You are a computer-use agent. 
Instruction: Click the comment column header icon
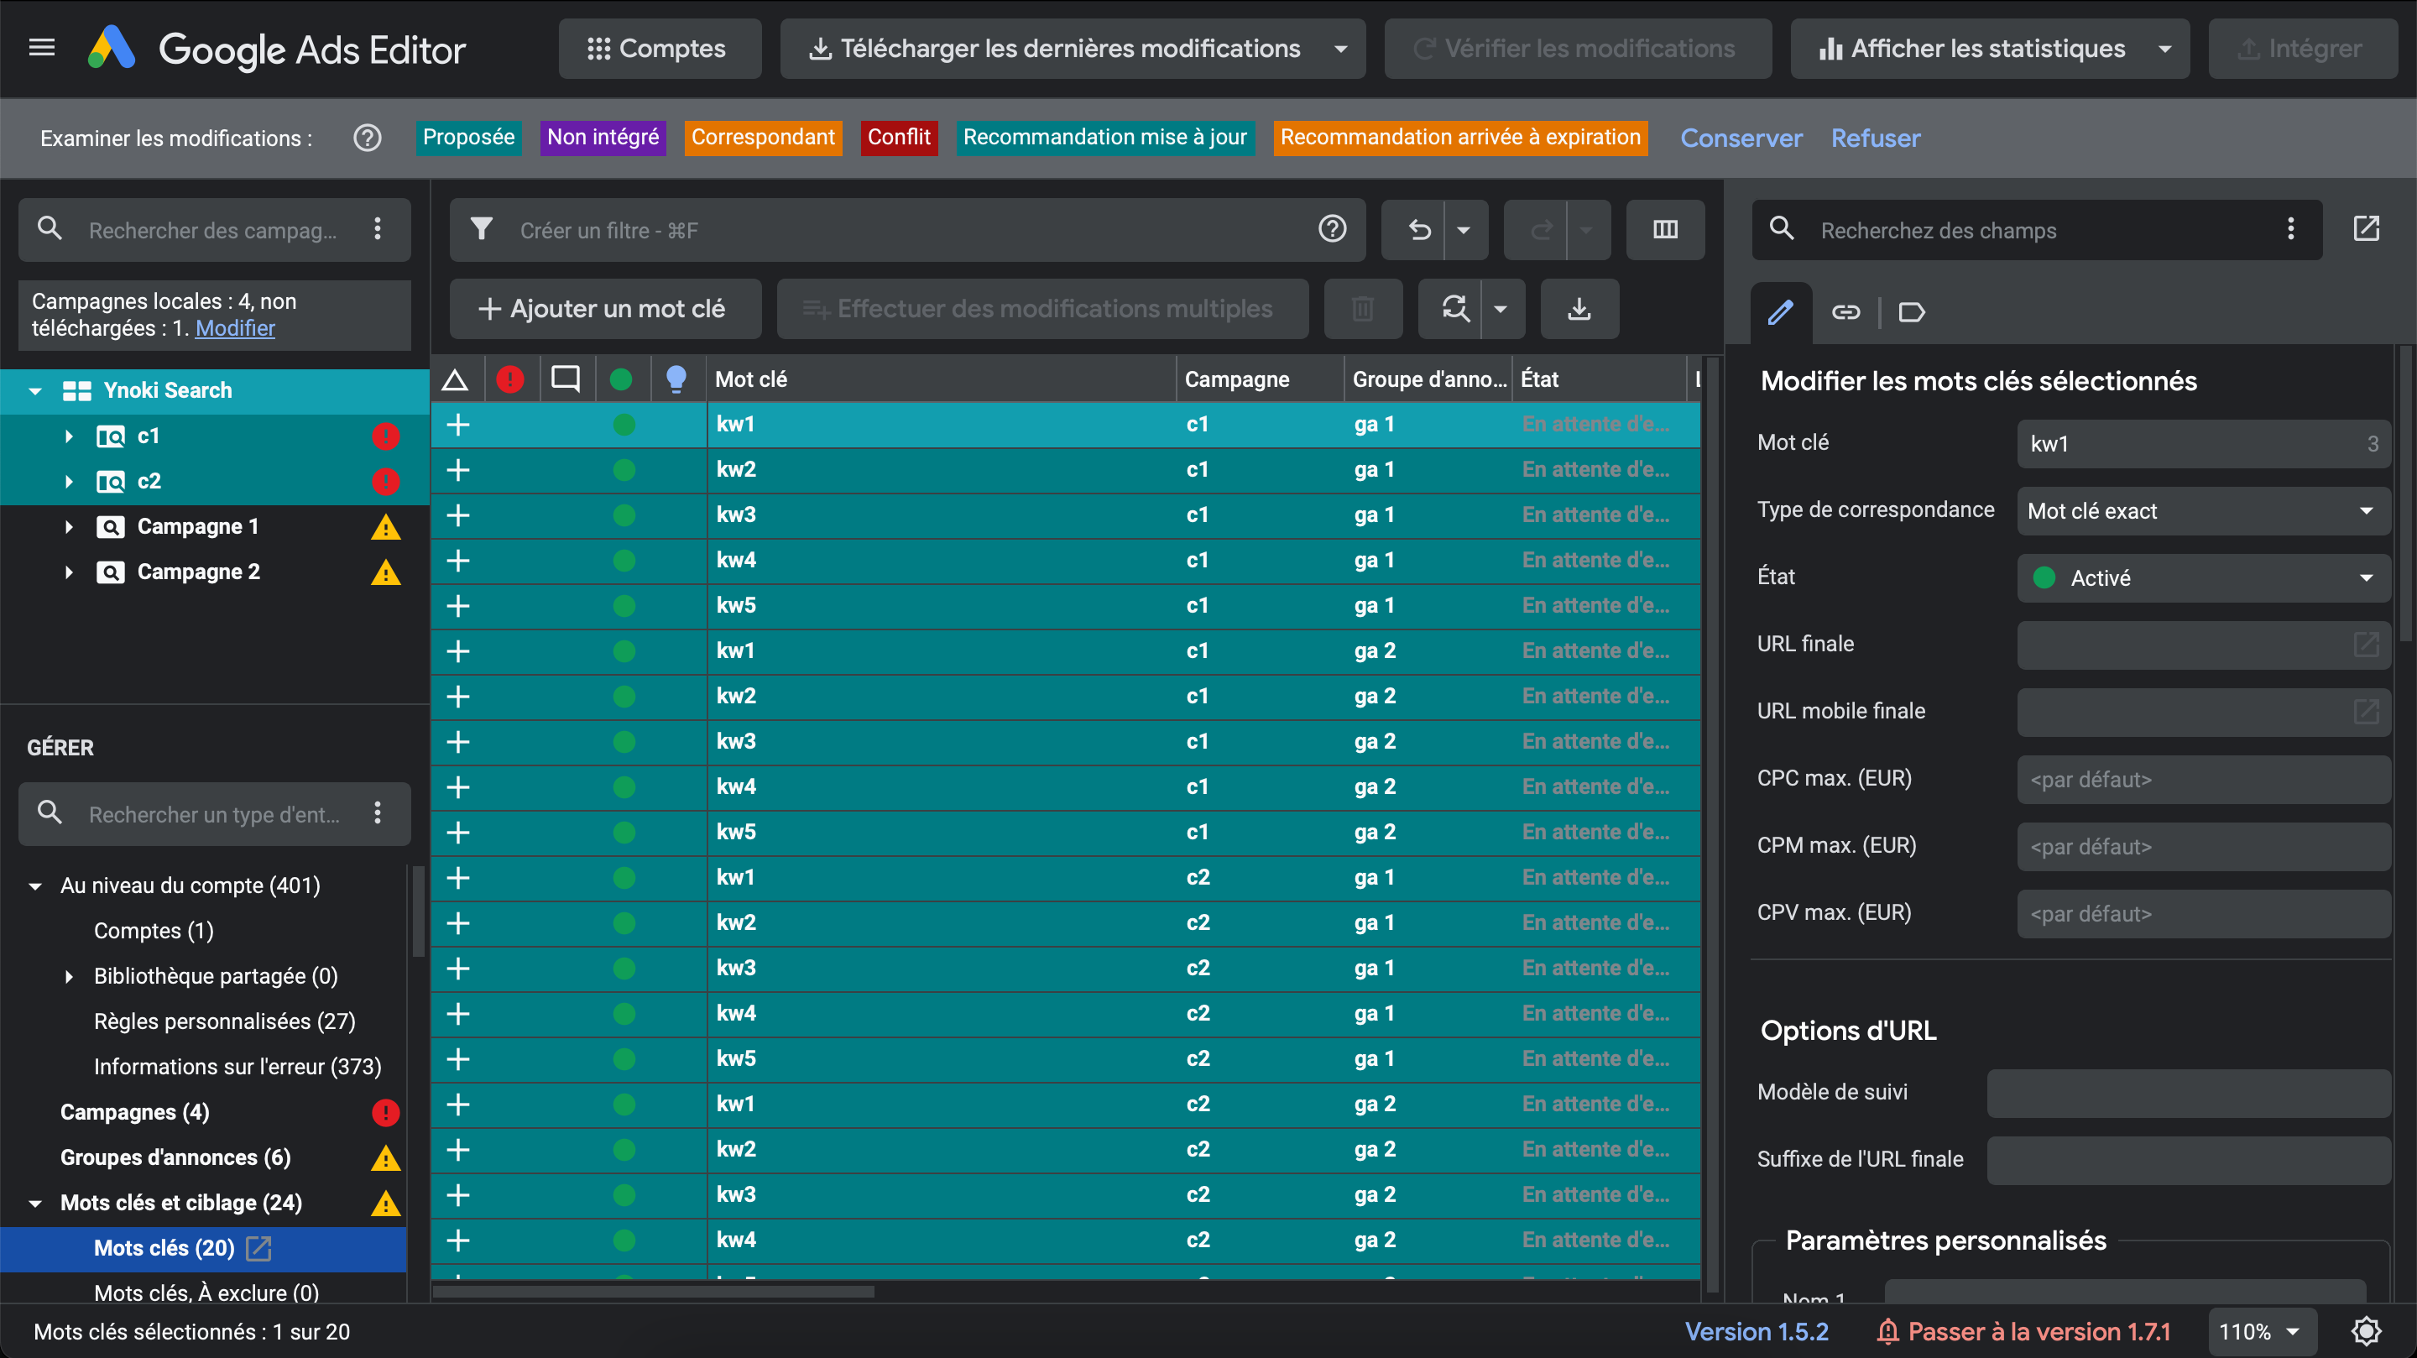[566, 379]
